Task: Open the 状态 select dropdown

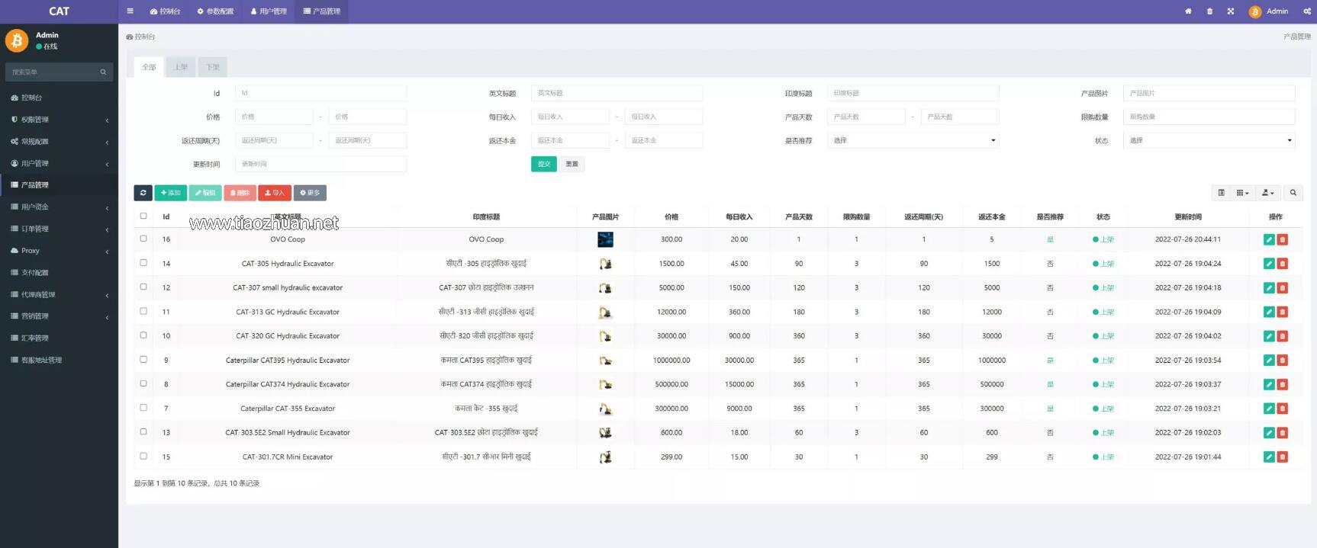Action: point(1209,140)
